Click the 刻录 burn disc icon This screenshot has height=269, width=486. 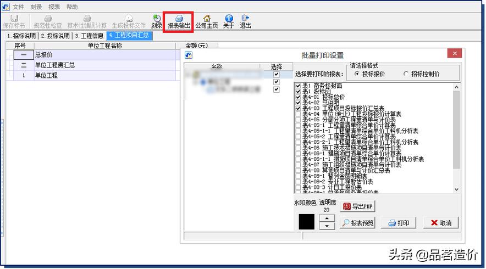(157, 21)
